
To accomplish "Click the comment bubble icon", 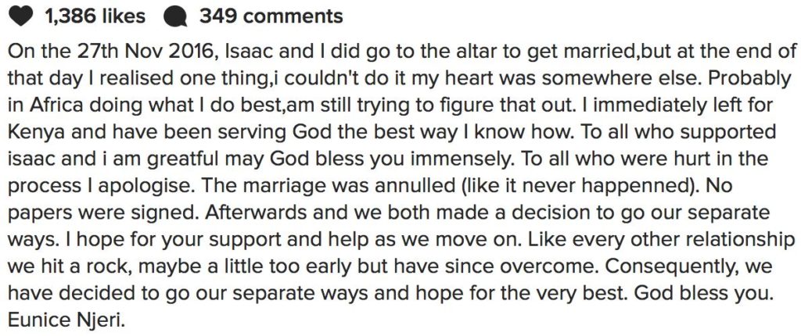I will click(175, 16).
